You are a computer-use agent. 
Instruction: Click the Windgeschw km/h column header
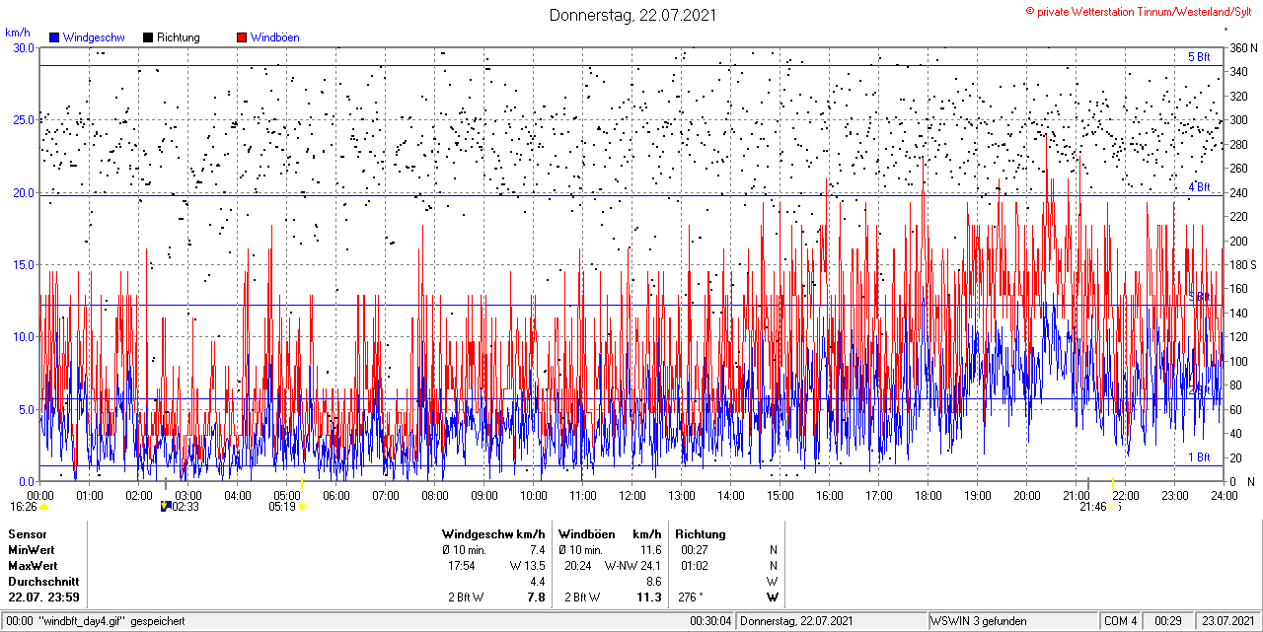[493, 533]
